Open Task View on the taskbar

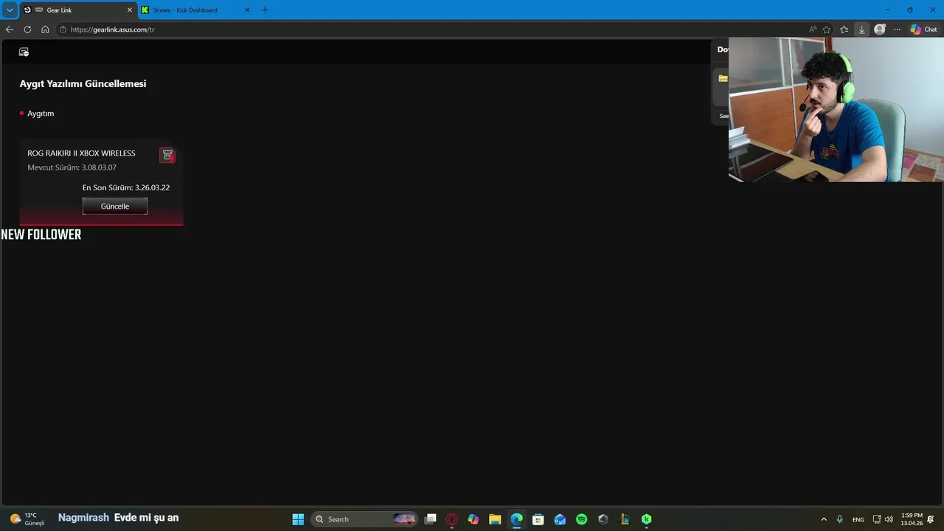(x=431, y=519)
